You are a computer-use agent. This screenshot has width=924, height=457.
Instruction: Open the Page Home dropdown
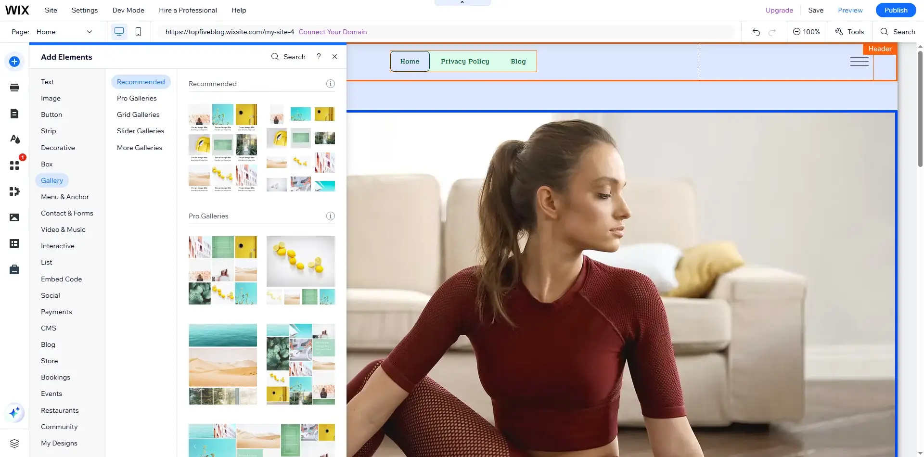click(64, 32)
